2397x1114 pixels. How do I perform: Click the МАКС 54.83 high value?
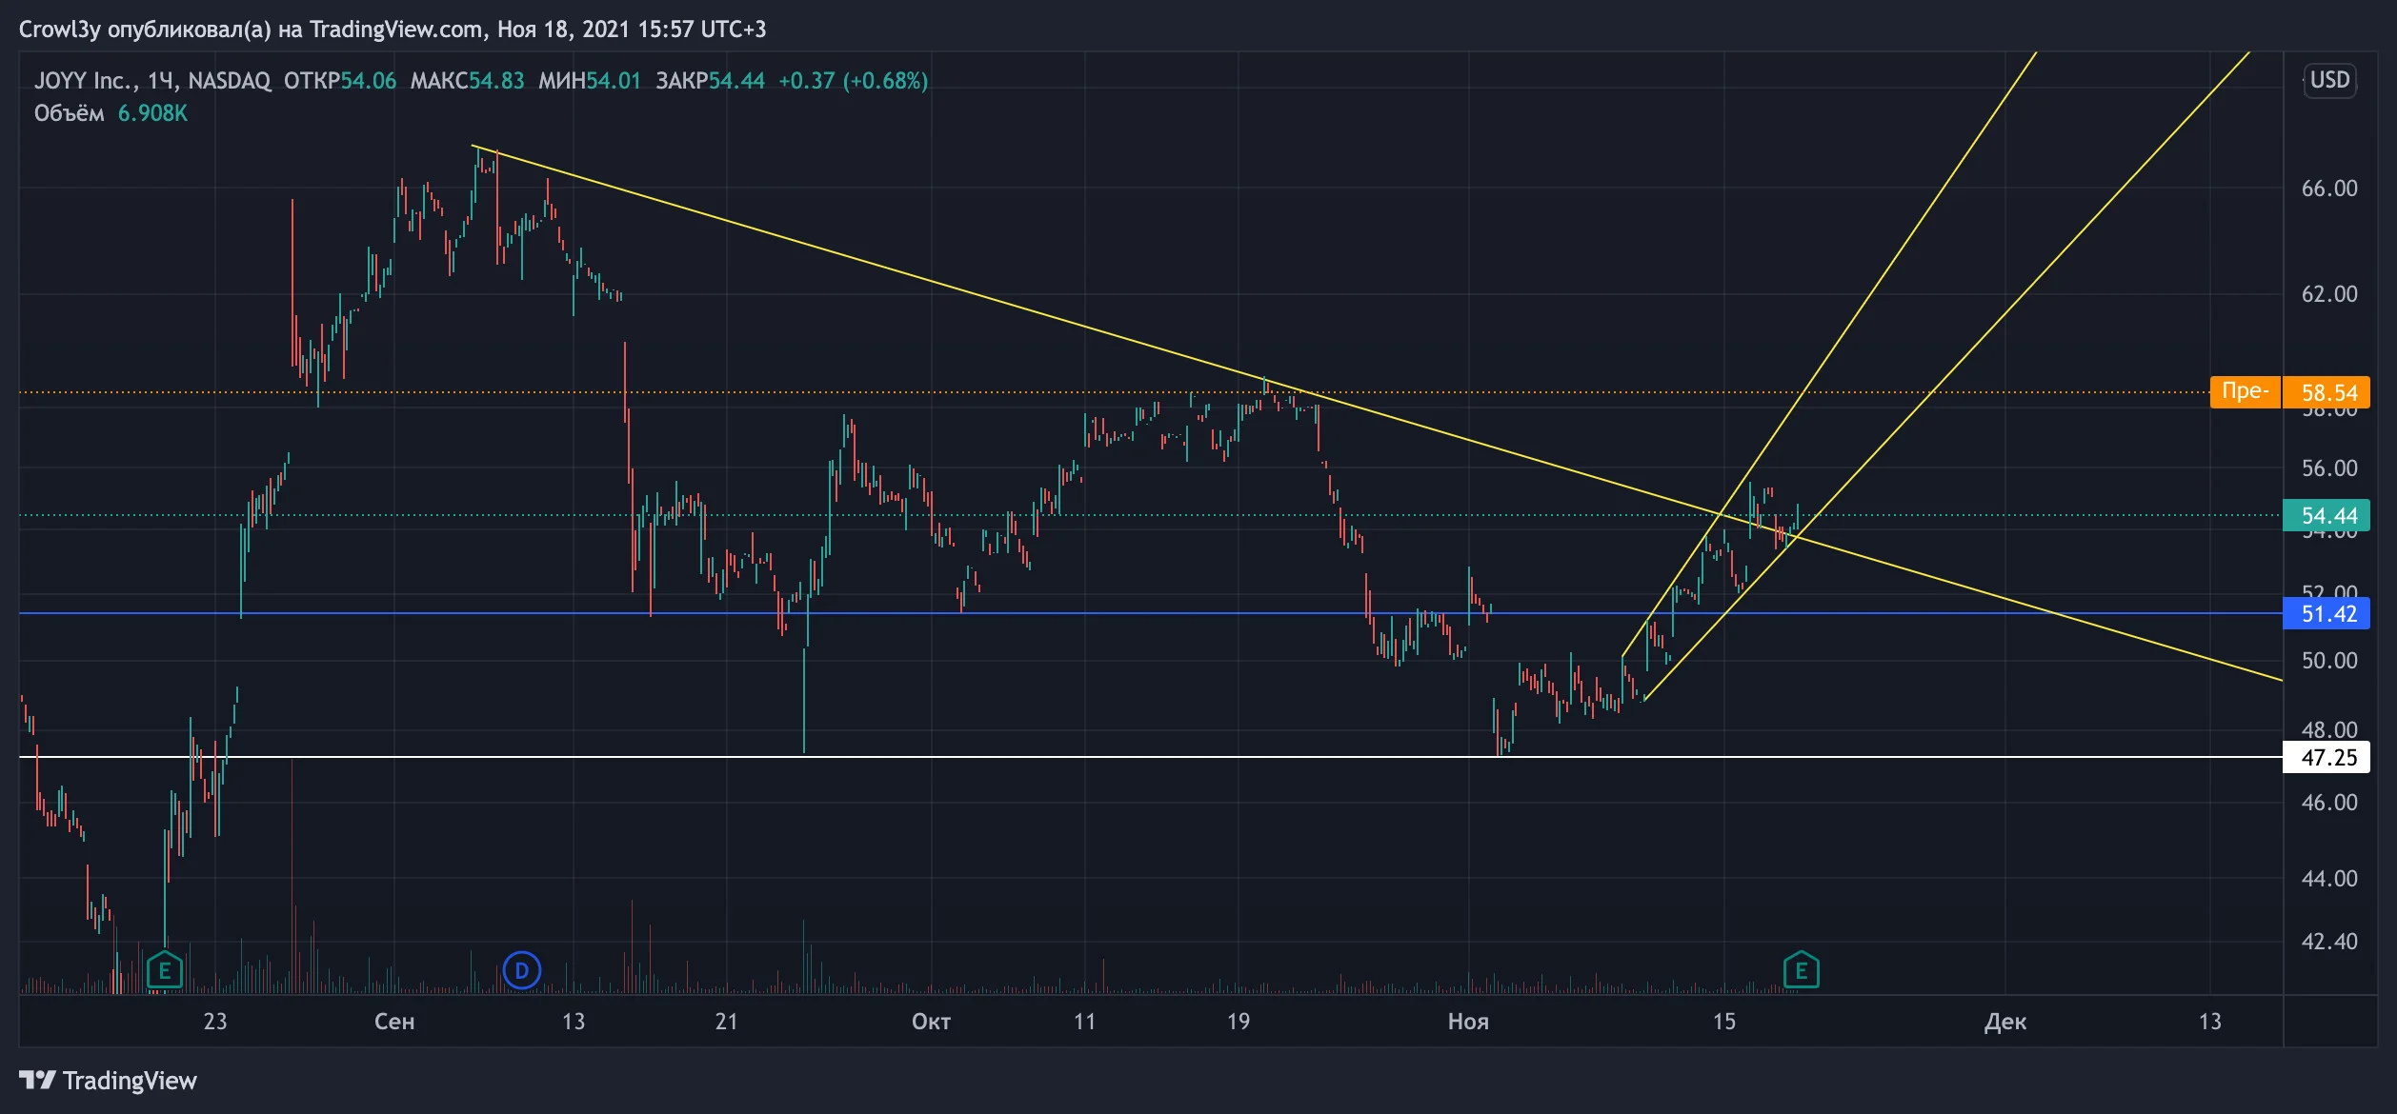click(x=467, y=81)
